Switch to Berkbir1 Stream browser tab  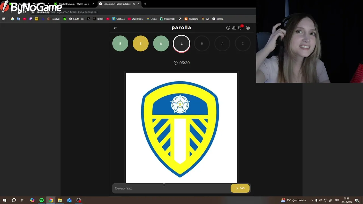coord(74,4)
